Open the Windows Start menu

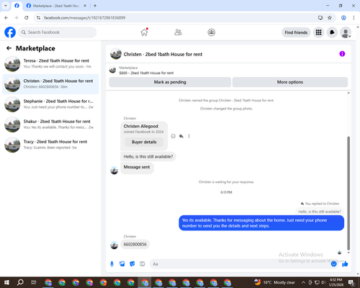click(x=6, y=282)
